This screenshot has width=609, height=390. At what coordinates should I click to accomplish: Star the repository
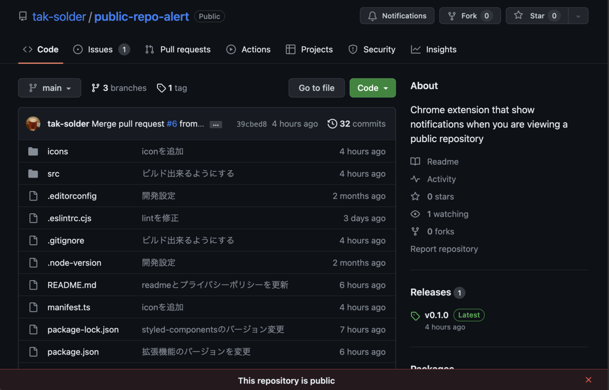coord(537,16)
